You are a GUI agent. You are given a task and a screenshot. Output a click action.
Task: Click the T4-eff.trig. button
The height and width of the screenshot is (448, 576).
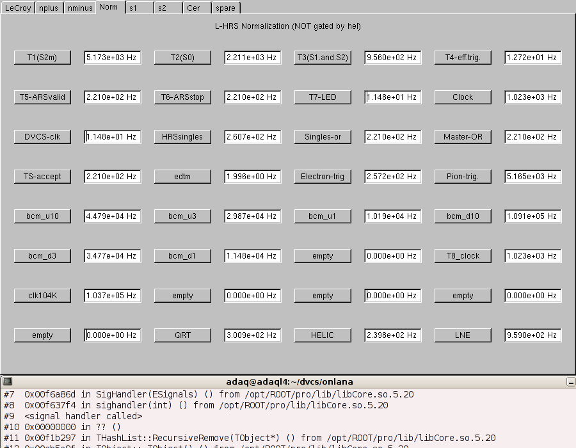pos(463,58)
